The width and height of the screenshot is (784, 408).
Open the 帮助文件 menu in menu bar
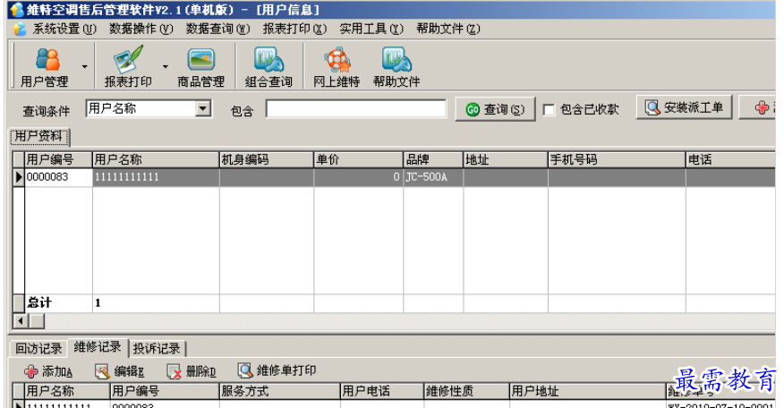click(x=448, y=29)
